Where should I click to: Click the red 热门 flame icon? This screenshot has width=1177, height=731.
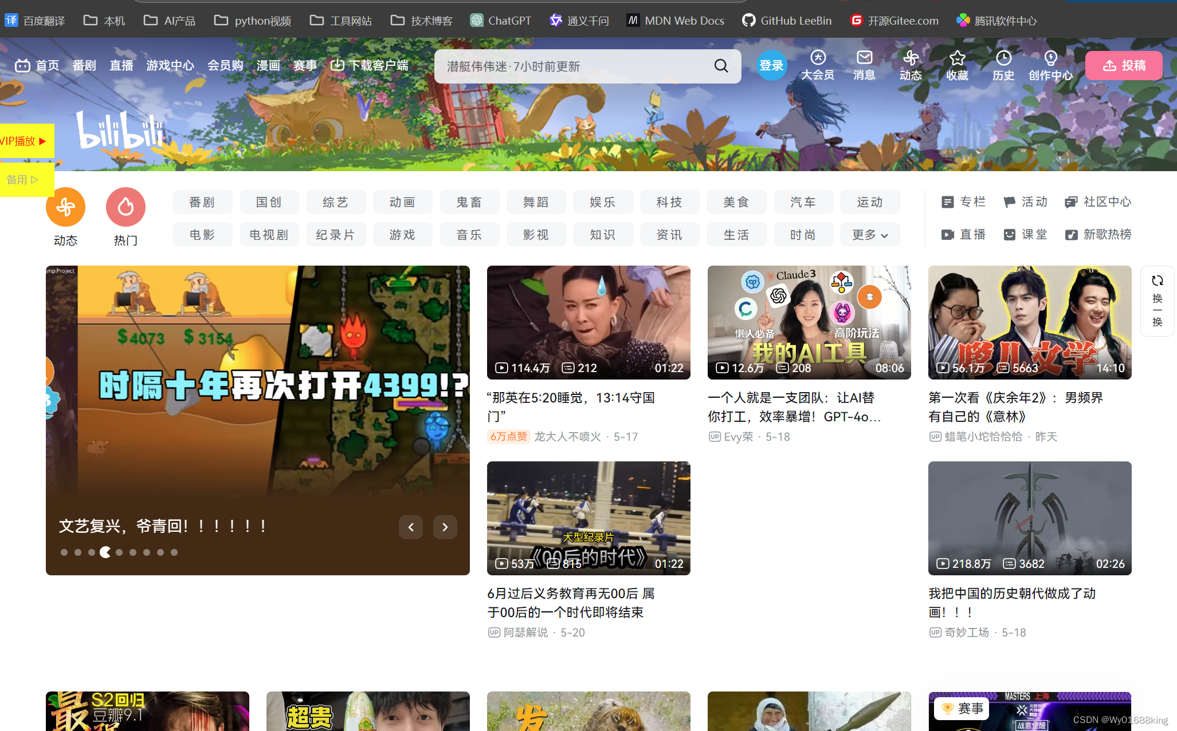125,207
